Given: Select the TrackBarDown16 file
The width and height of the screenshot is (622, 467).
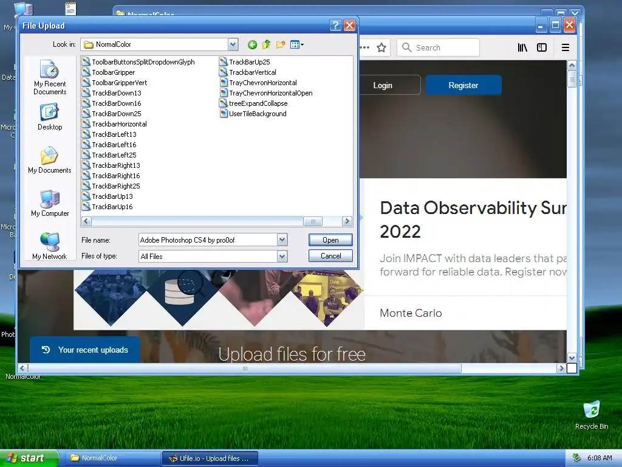Looking at the screenshot, I should coord(112,103).
